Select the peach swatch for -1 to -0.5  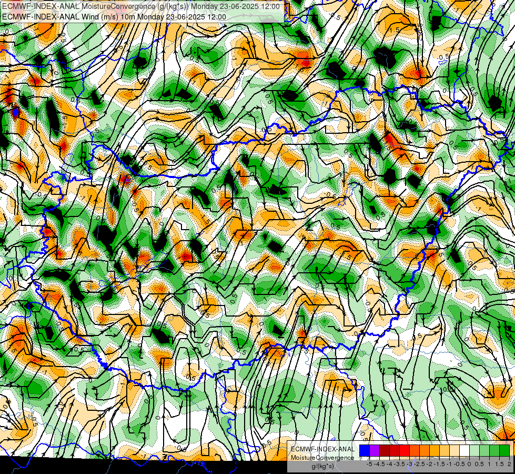pos(455,450)
